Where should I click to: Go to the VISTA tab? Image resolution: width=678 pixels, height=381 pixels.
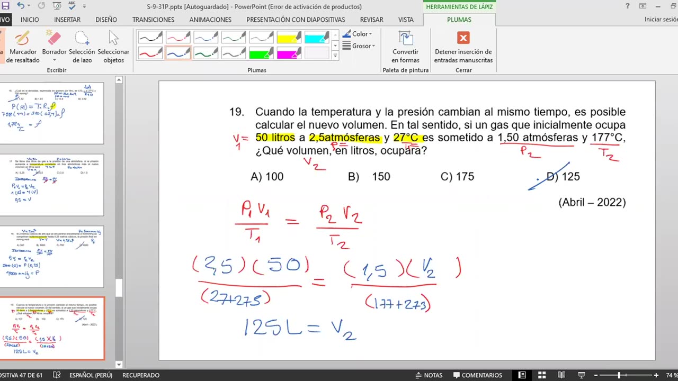(406, 20)
